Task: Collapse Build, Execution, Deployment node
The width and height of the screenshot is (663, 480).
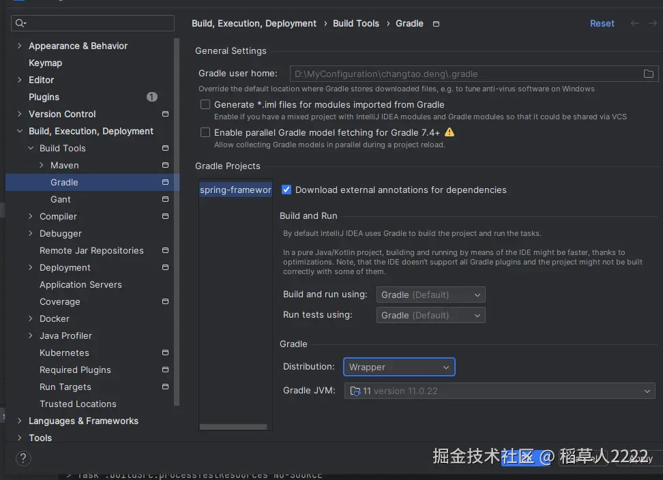Action: [x=20, y=131]
